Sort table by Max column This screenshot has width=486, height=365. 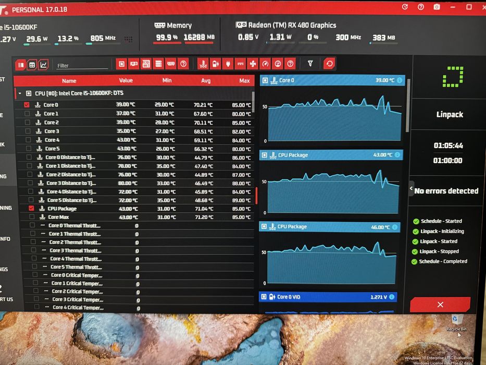(x=244, y=81)
